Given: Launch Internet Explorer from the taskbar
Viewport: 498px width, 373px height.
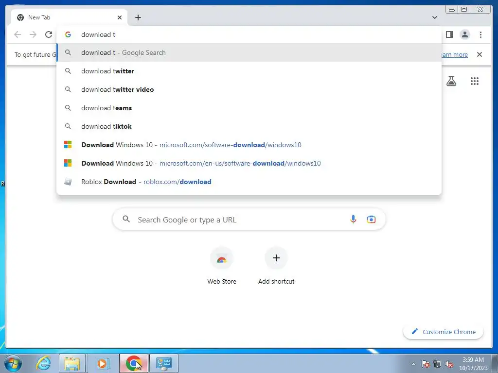Looking at the screenshot, I should coord(43,363).
